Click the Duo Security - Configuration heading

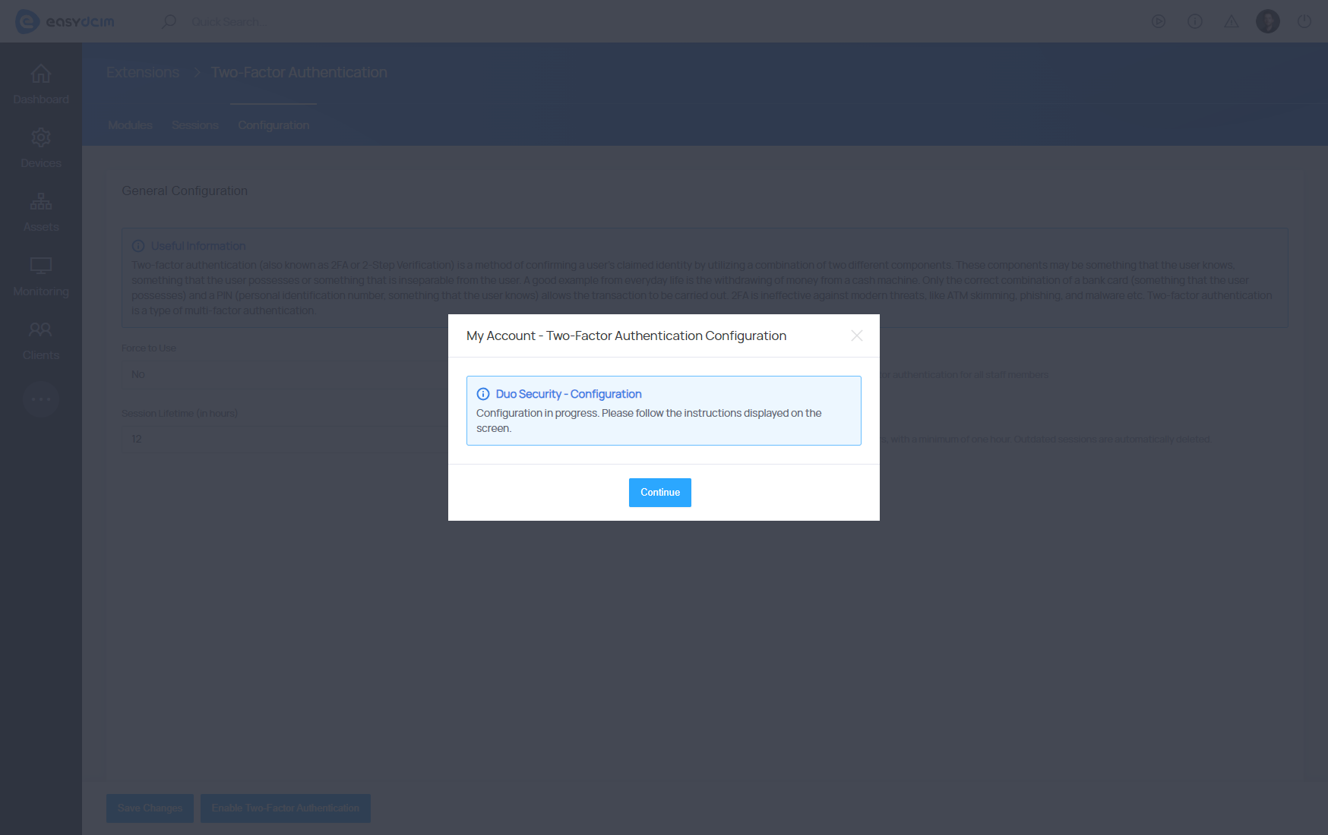568,394
